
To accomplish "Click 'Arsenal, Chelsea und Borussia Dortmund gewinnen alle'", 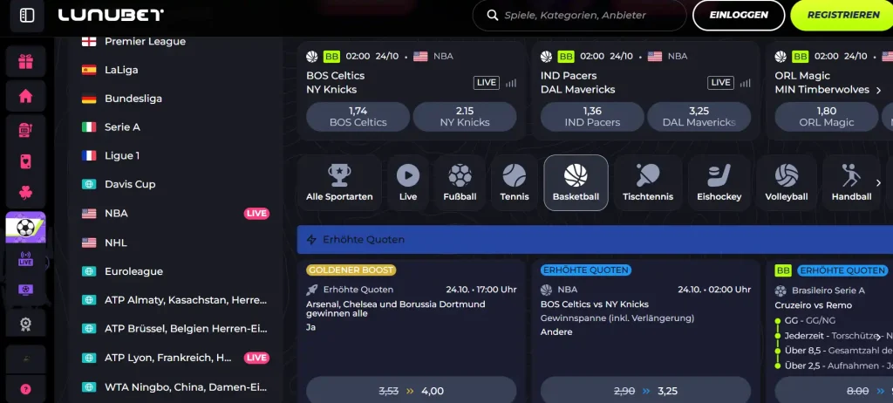I will point(395,309).
